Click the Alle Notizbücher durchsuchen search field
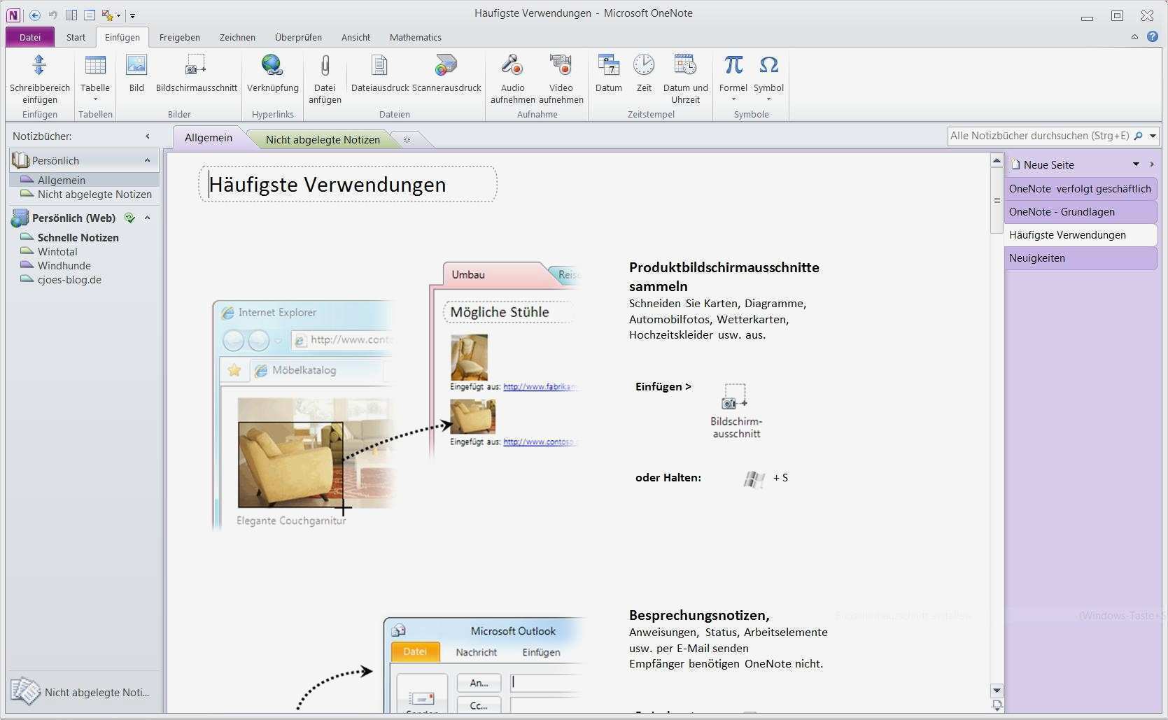 (x=1041, y=136)
